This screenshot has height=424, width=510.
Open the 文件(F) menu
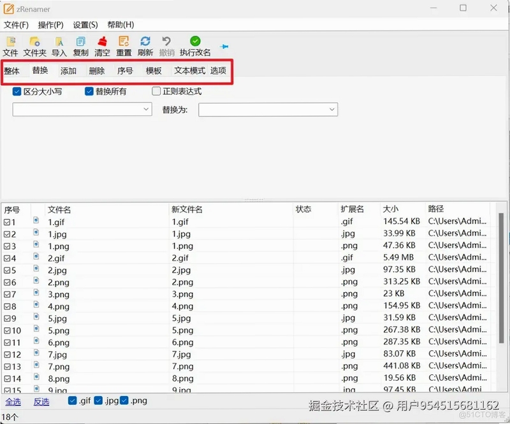(x=17, y=25)
